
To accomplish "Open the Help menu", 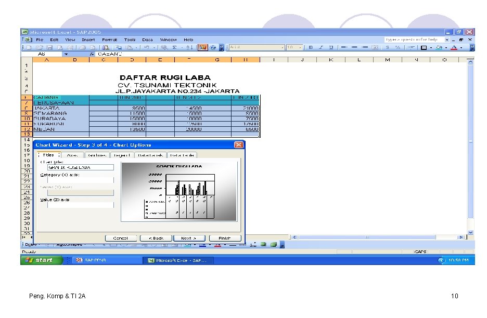I will [188, 39].
